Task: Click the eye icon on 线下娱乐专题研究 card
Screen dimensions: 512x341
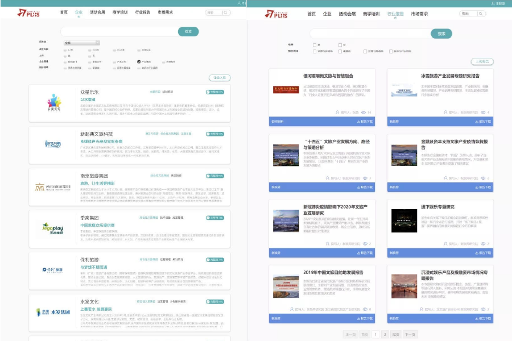Action: point(483,244)
